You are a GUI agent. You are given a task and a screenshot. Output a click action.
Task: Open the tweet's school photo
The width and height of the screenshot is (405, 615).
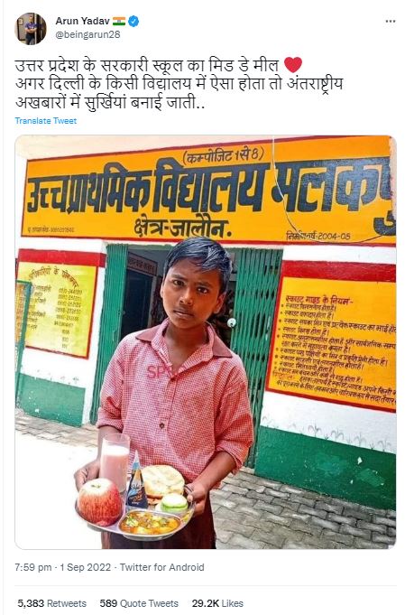click(x=206, y=342)
